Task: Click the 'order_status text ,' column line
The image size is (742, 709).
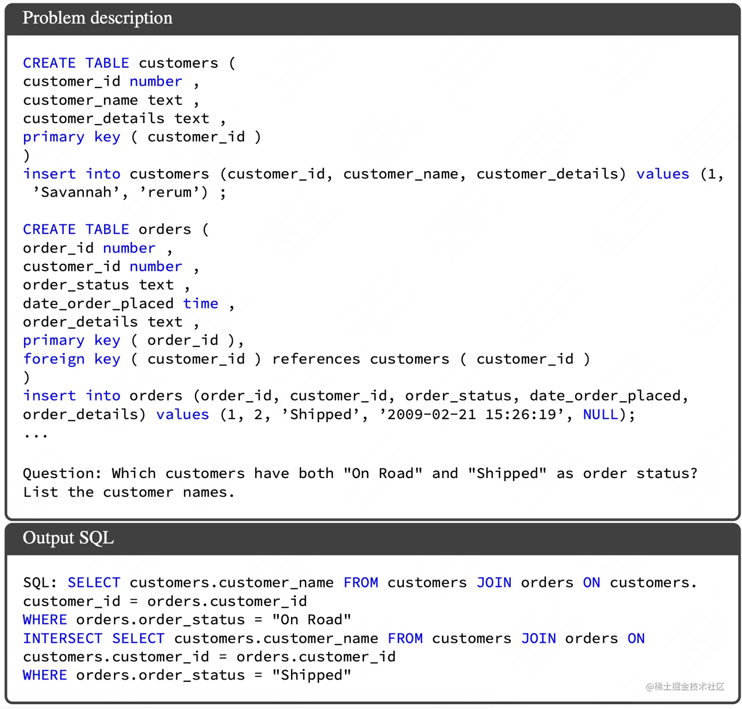Action: coord(106,285)
